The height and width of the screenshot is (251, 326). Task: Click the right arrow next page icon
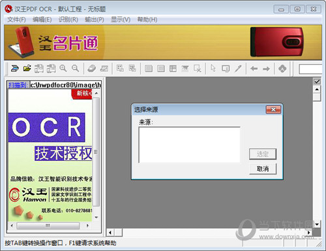(x=266, y=69)
